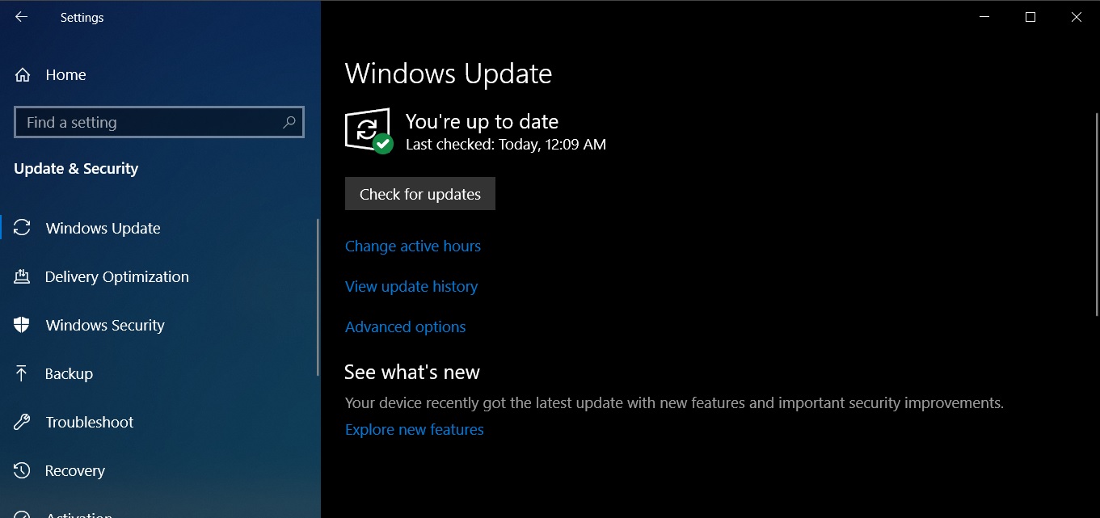Image resolution: width=1100 pixels, height=518 pixels.
Task: Click the sidebar vertical scrollbar
Action: point(318,297)
